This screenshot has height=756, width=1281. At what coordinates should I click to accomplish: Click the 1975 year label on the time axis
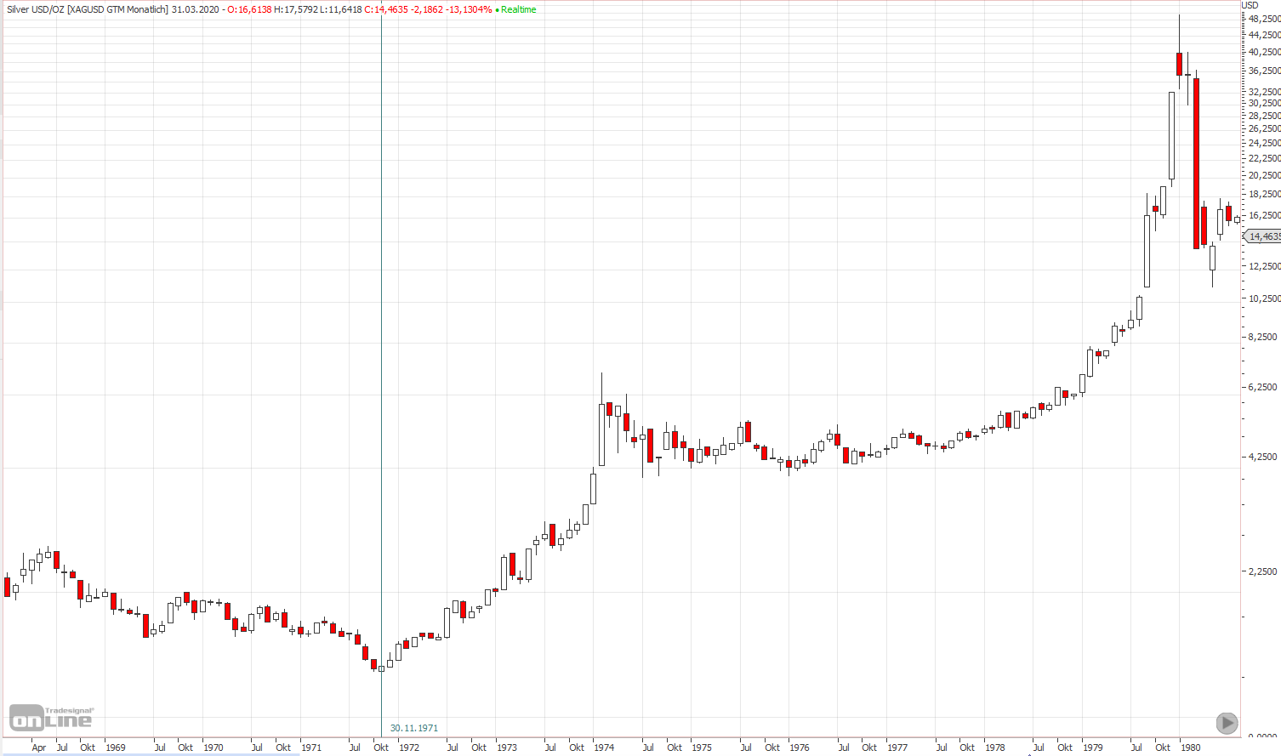[x=702, y=747]
